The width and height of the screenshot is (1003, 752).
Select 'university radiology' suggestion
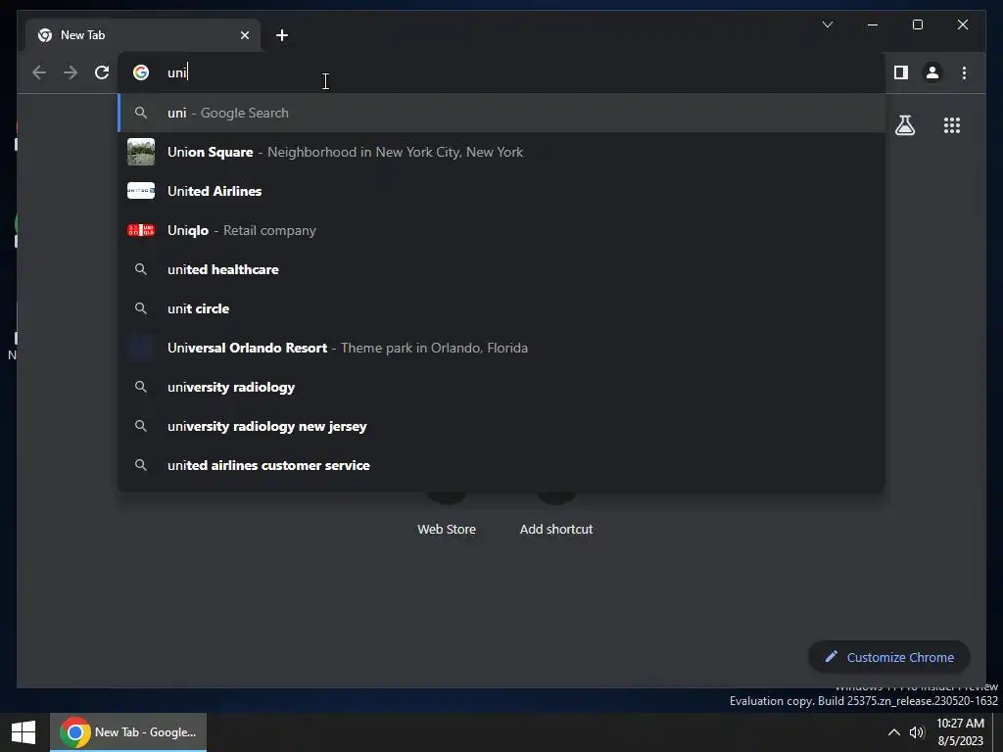(501, 387)
